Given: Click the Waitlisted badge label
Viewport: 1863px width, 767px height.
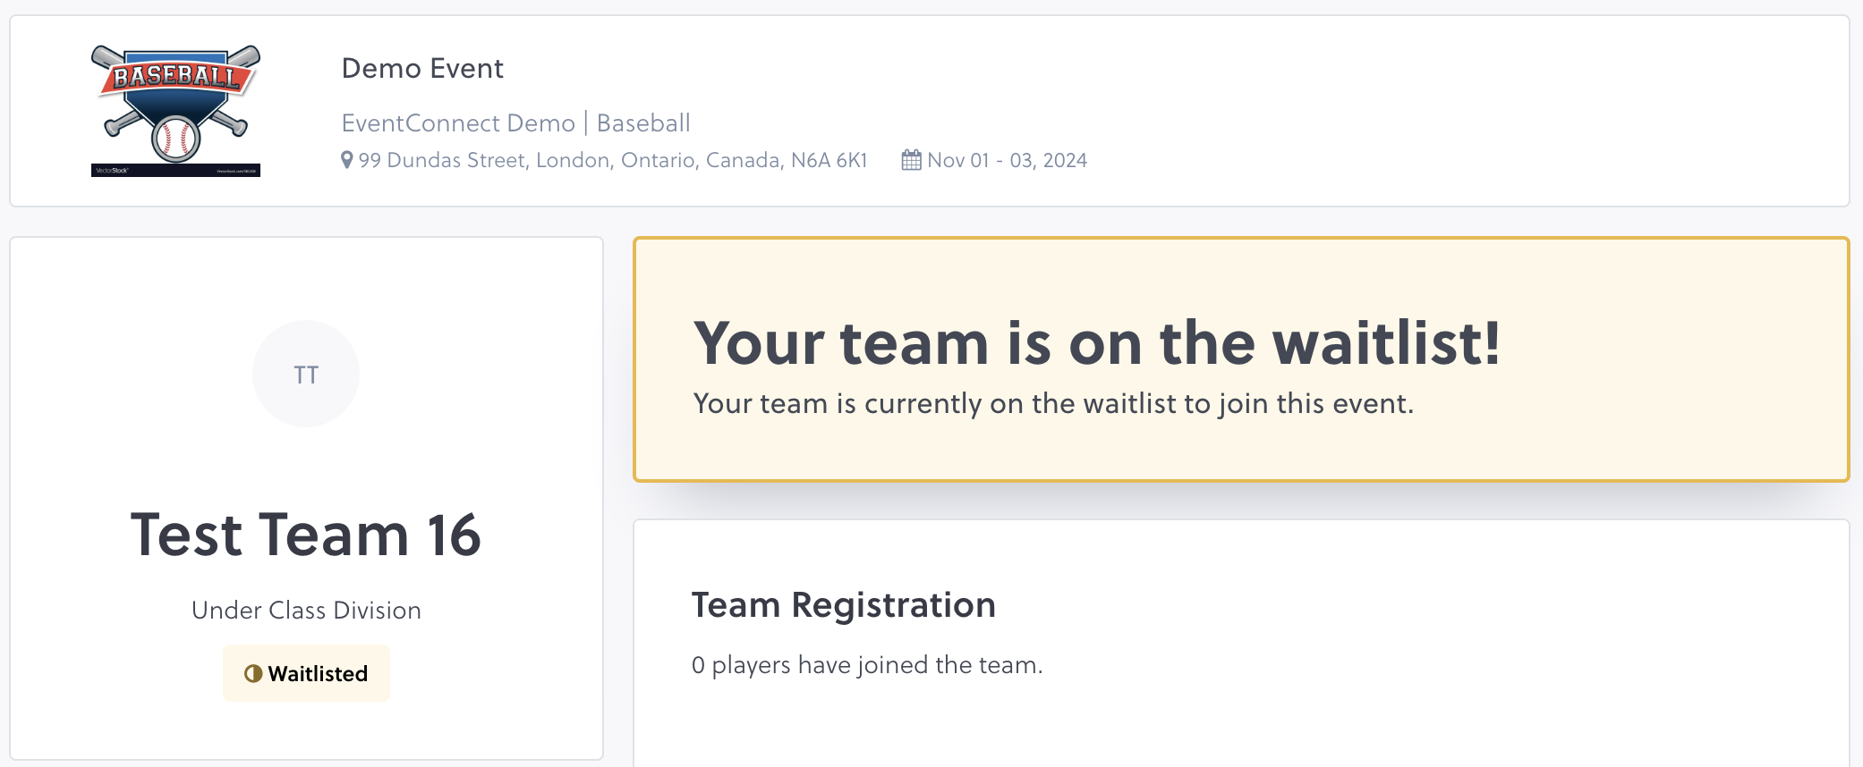Looking at the screenshot, I should click(x=318, y=673).
